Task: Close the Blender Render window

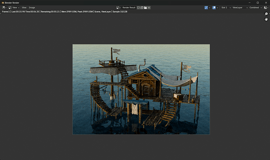Action: (x=266, y=3)
